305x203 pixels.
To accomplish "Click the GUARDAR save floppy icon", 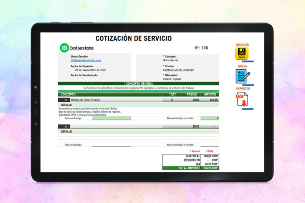I will [x=242, y=53].
